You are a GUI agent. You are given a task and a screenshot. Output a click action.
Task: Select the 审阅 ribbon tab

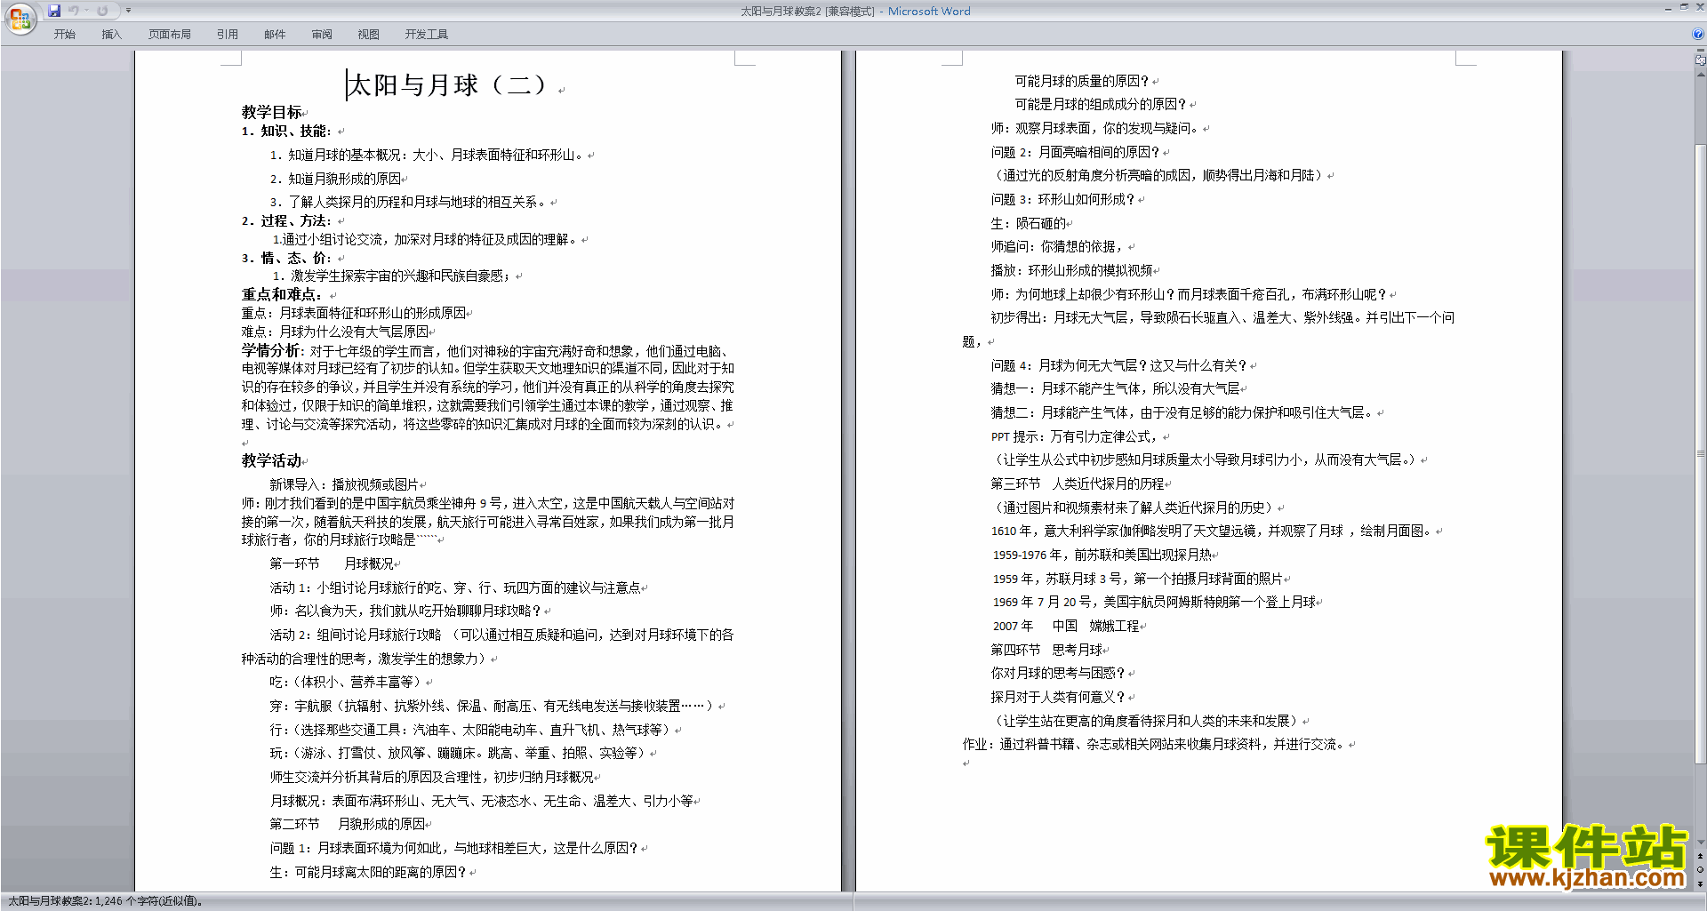point(322,34)
